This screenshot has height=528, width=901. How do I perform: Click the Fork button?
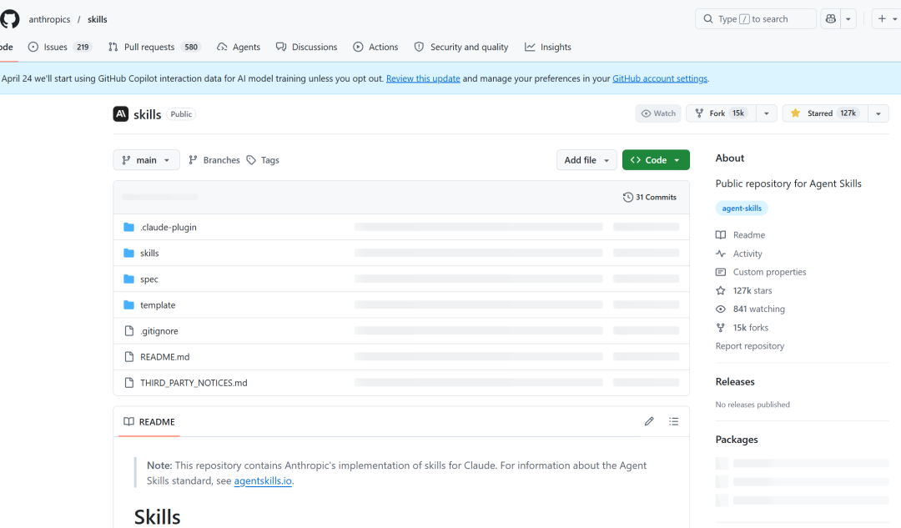[721, 113]
